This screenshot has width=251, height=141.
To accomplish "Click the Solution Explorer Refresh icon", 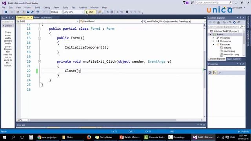I will tap(235, 22).
